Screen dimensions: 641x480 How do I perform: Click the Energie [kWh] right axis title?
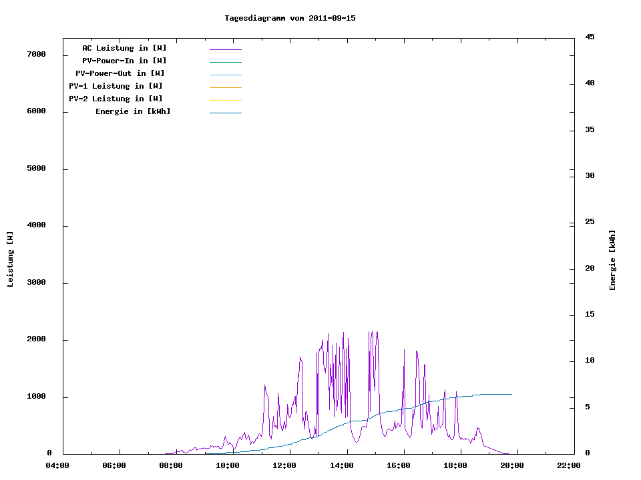[x=613, y=260]
